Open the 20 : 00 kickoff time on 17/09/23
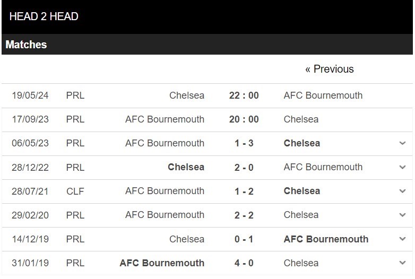 coord(244,119)
